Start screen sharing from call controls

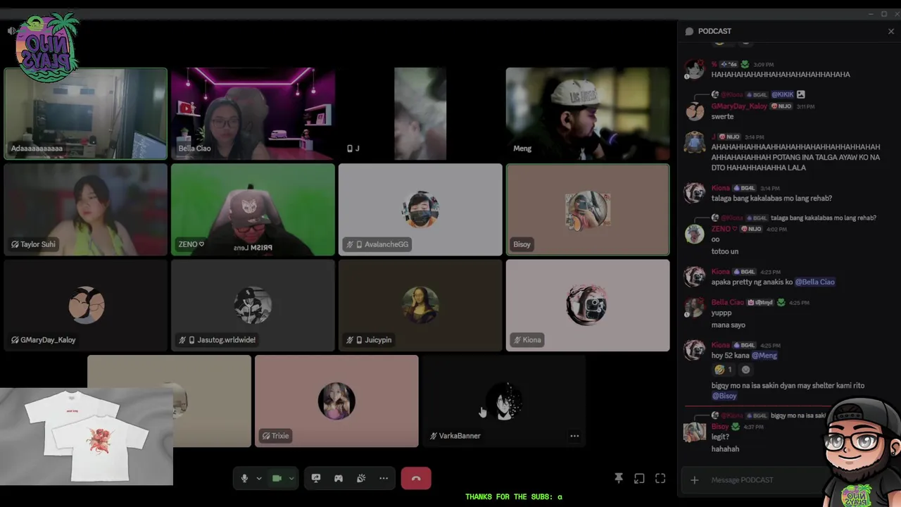coord(316,479)
